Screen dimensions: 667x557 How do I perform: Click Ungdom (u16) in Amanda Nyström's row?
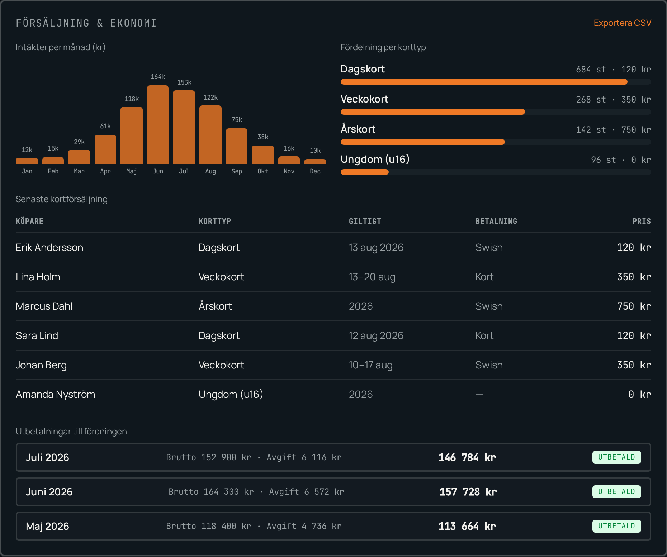[231, 394]
